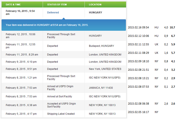The image size is (178, 119).
Task: Select the JAMAICA, NY 11430 location cell
Action: click(101, 88)
